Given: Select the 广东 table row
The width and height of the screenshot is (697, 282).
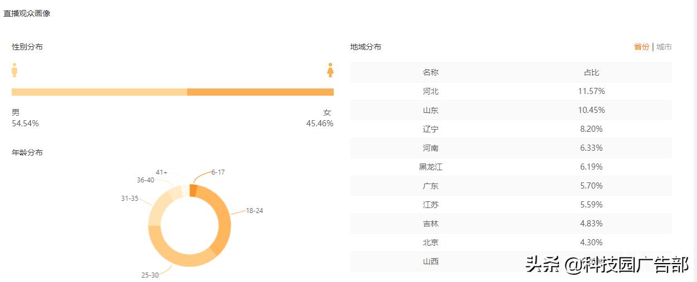Looking at the screenshot, I should pyautogui.click(x=511, y=186).
